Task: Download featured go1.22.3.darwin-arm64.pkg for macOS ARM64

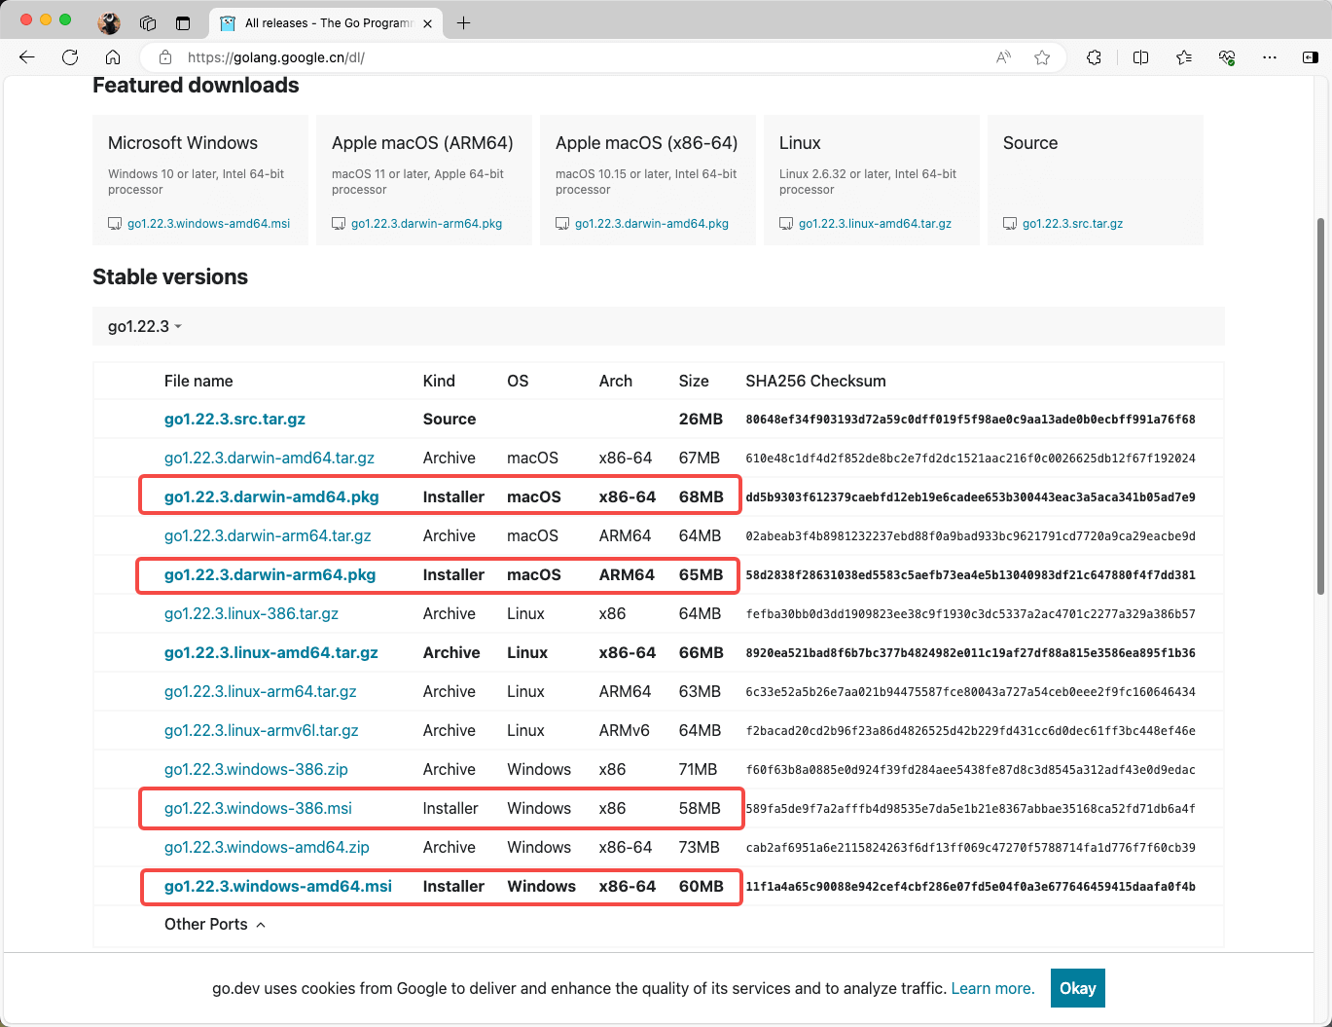Action: point(426,224)
